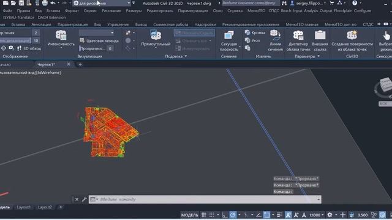Click the binoculars search icon
This screenshot has height=220, width=392.
pos(284,3)
